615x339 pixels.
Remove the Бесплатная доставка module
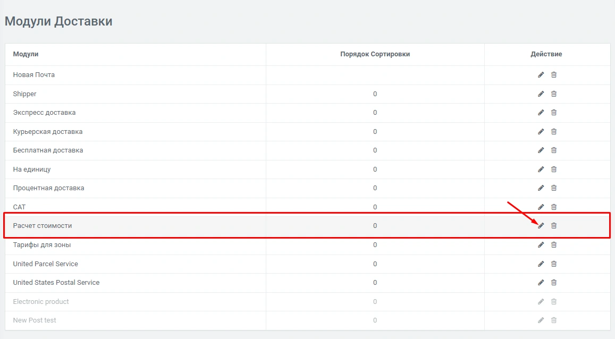(x=553, y=150)
